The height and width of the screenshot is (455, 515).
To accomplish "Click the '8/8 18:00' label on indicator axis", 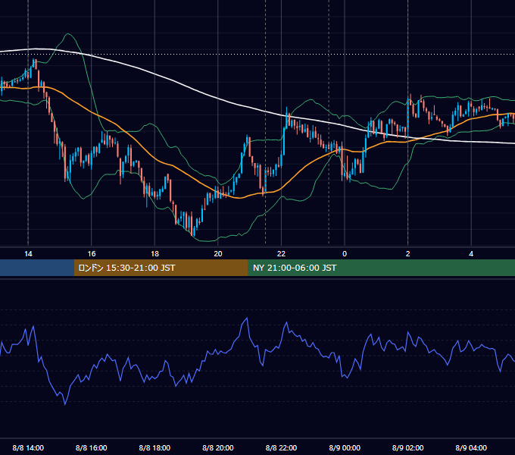I will point(154,447).
